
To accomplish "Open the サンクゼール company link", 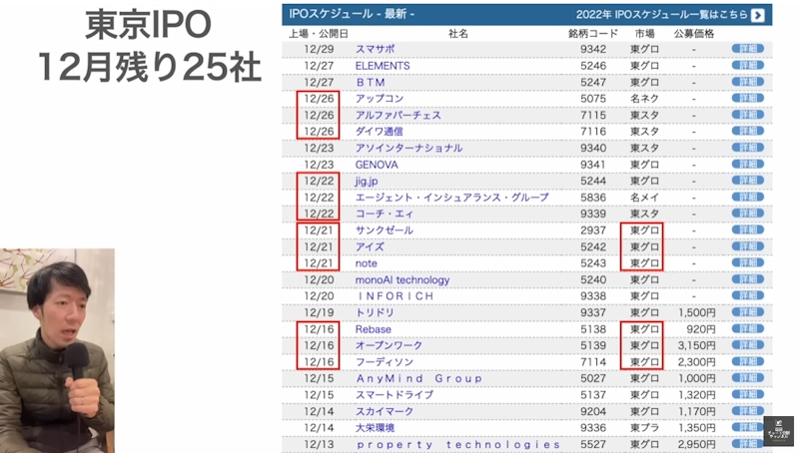I will [x=385, y=230].
